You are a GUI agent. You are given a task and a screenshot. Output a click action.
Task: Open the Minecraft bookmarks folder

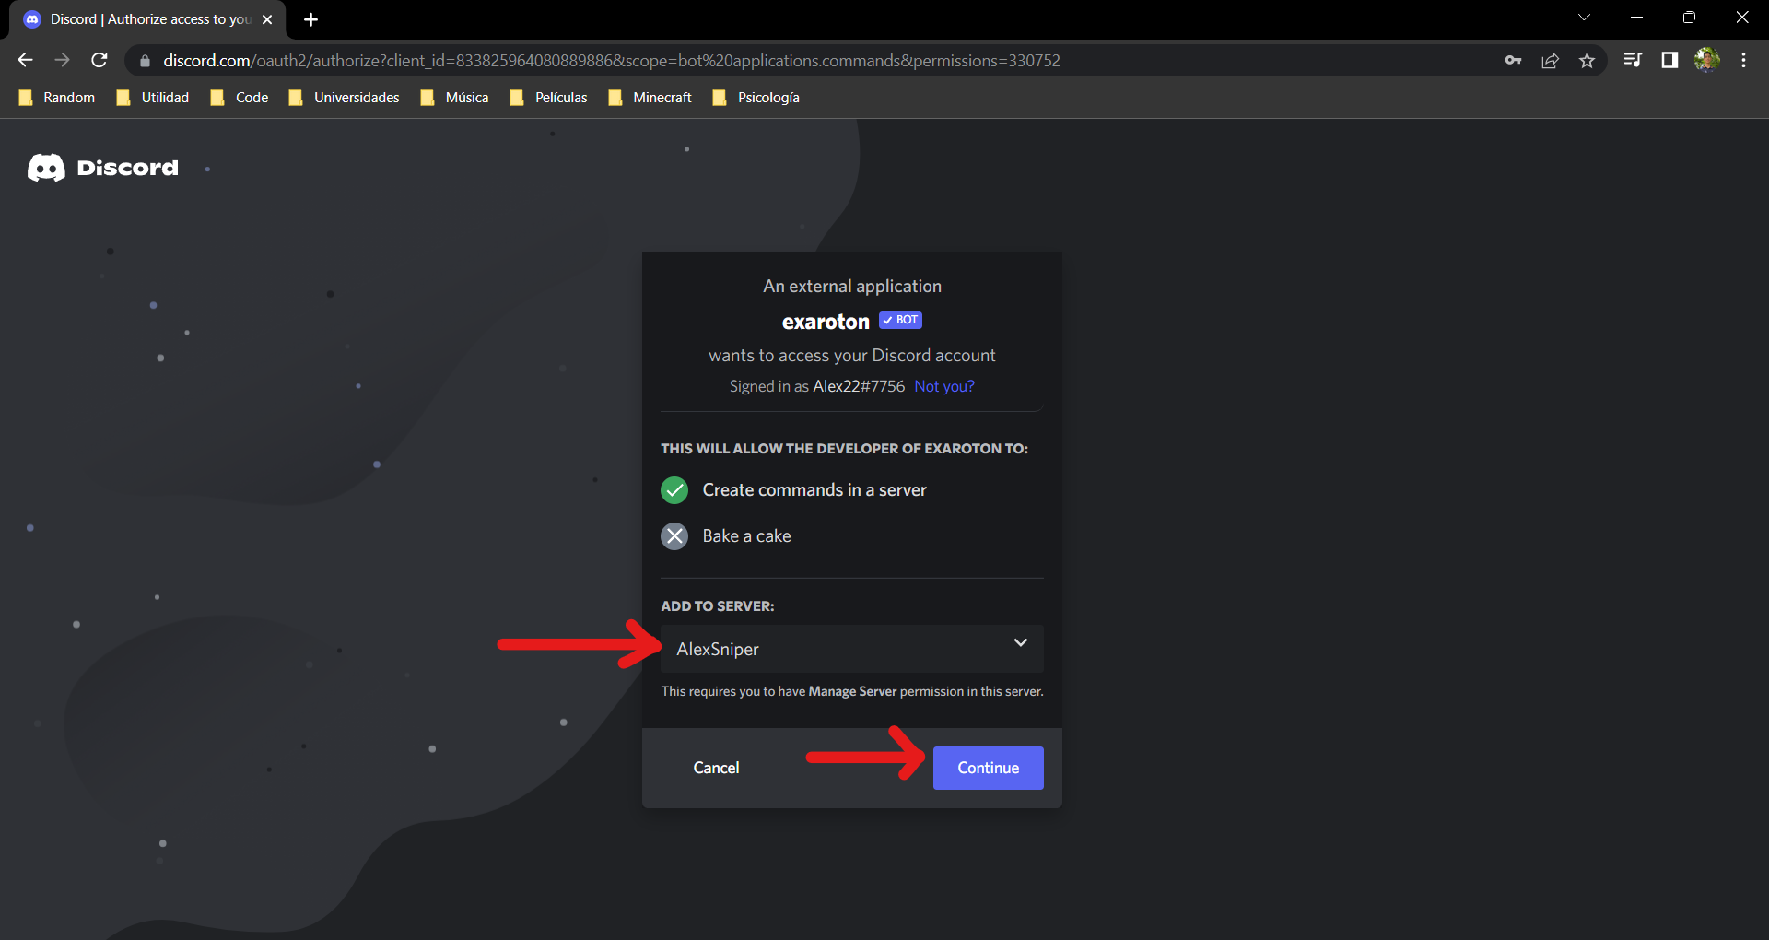pyautogui.click(x=650, y=98)
